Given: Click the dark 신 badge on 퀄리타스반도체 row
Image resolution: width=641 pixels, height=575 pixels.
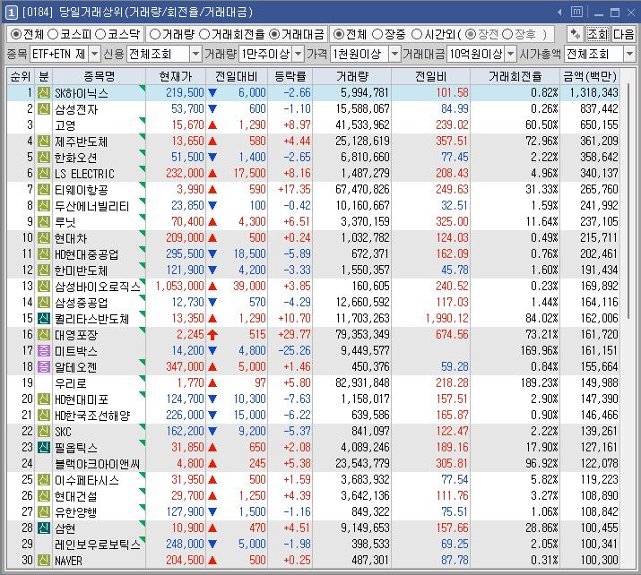Looking at the screenshot, I should [x=44, y=318].
